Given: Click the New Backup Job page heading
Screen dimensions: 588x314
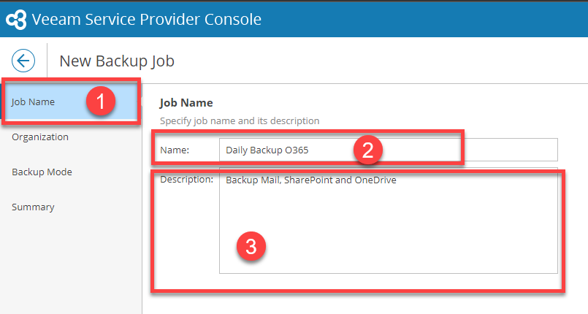Looking at the screenshot, I should (117, 61).
